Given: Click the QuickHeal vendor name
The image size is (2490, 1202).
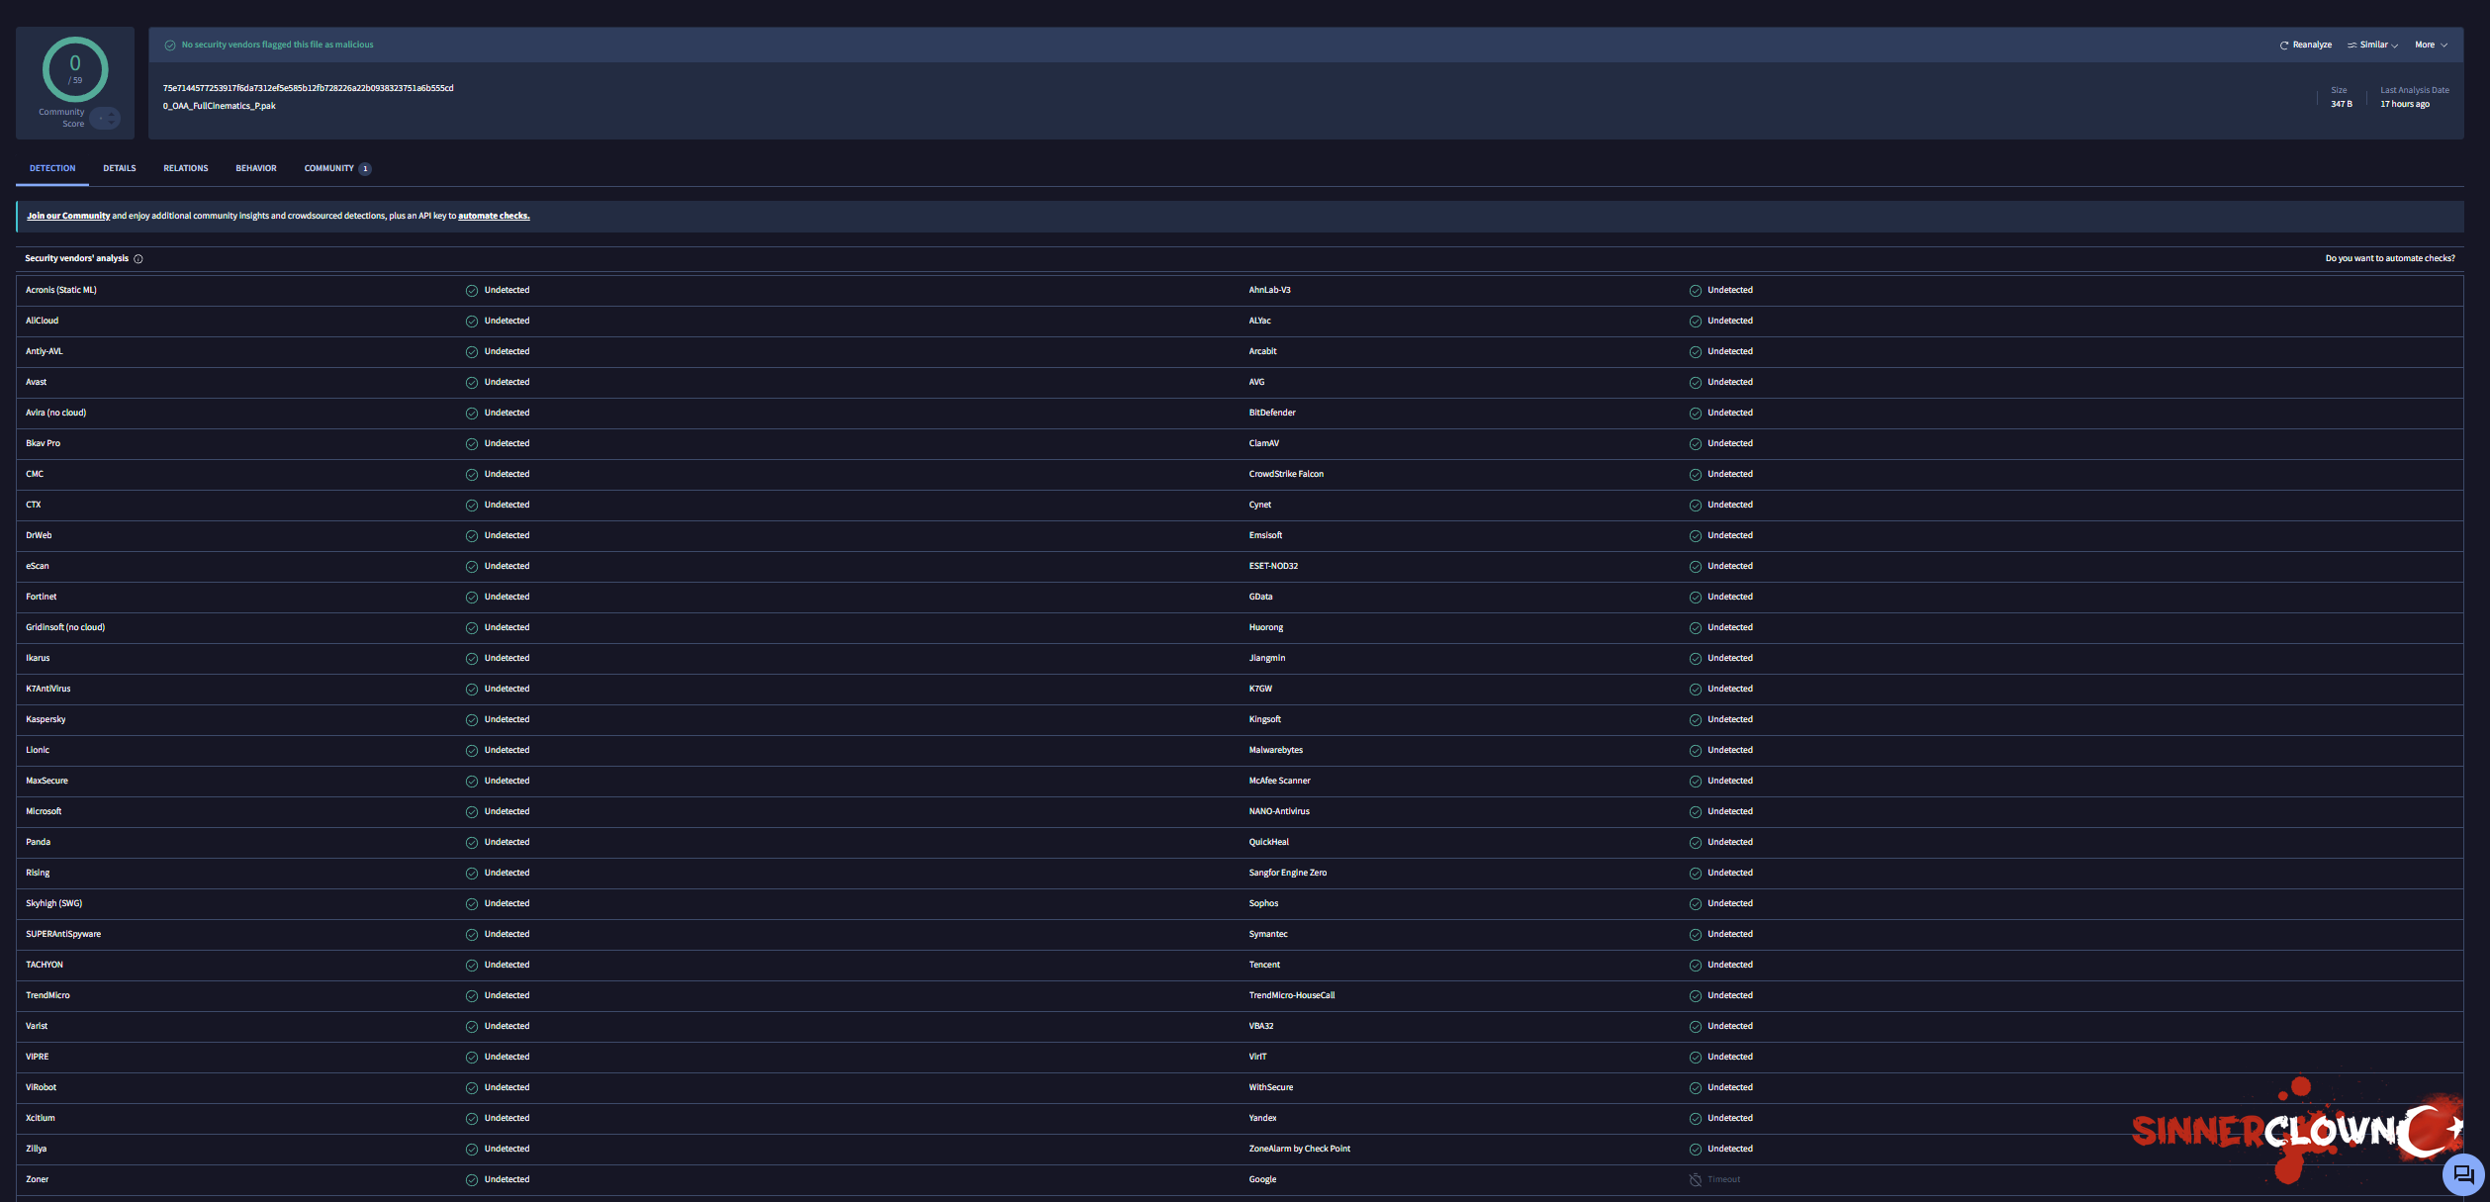Looking at the screenshot, I should point(1269,842).
